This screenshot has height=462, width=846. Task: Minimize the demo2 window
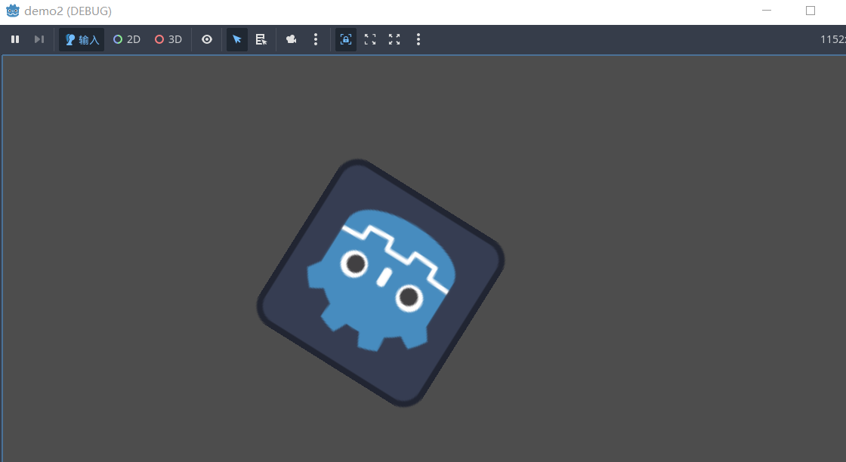tap(767, 11)
